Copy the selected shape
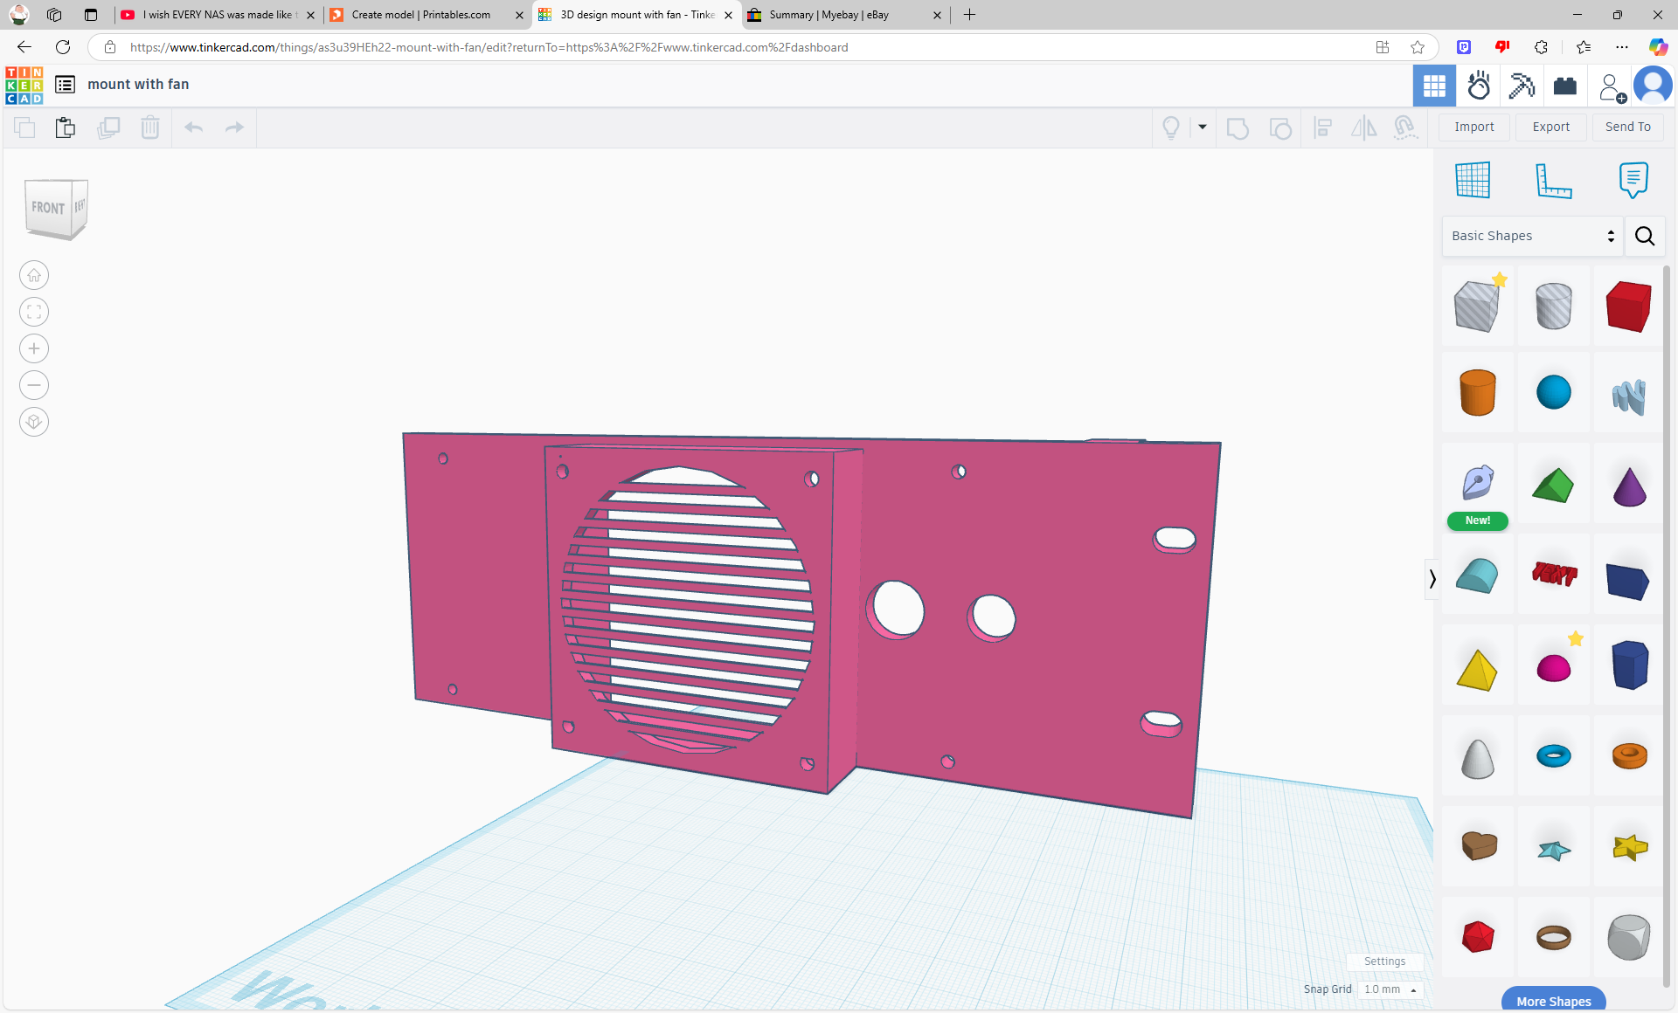1678x1013 pixels. click(24, 127)
